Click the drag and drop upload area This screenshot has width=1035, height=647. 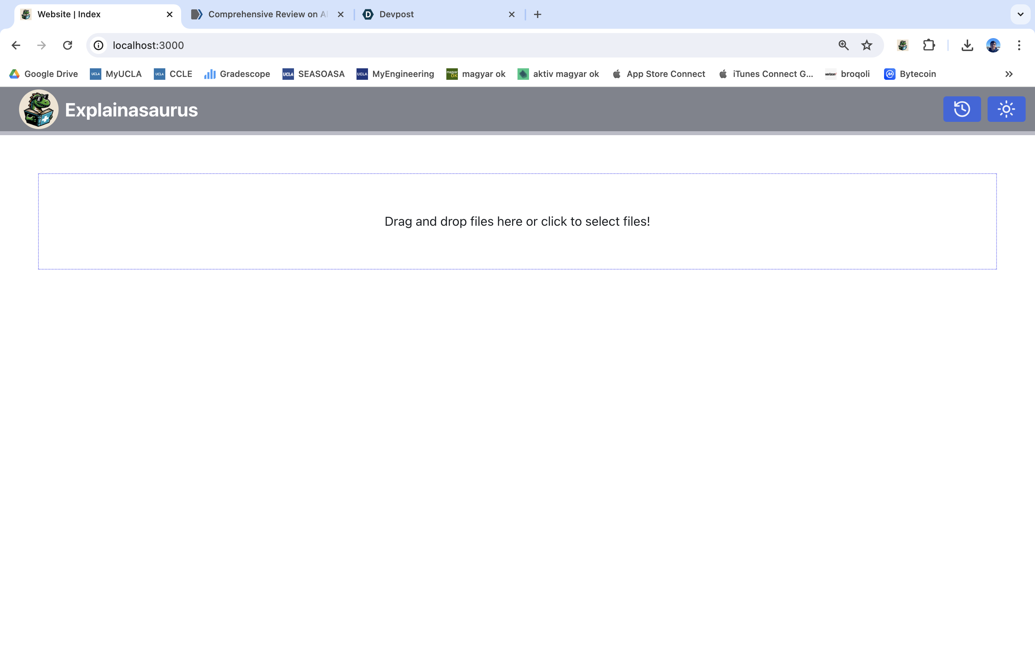(x=517, y=221)
